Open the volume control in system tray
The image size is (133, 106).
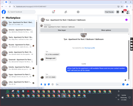119,100
